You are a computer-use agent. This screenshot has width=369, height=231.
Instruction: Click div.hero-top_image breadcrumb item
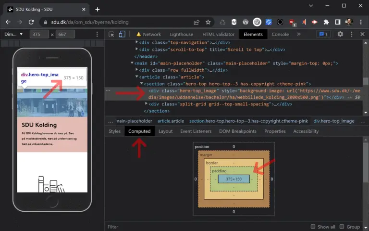(x=334, y=121)
